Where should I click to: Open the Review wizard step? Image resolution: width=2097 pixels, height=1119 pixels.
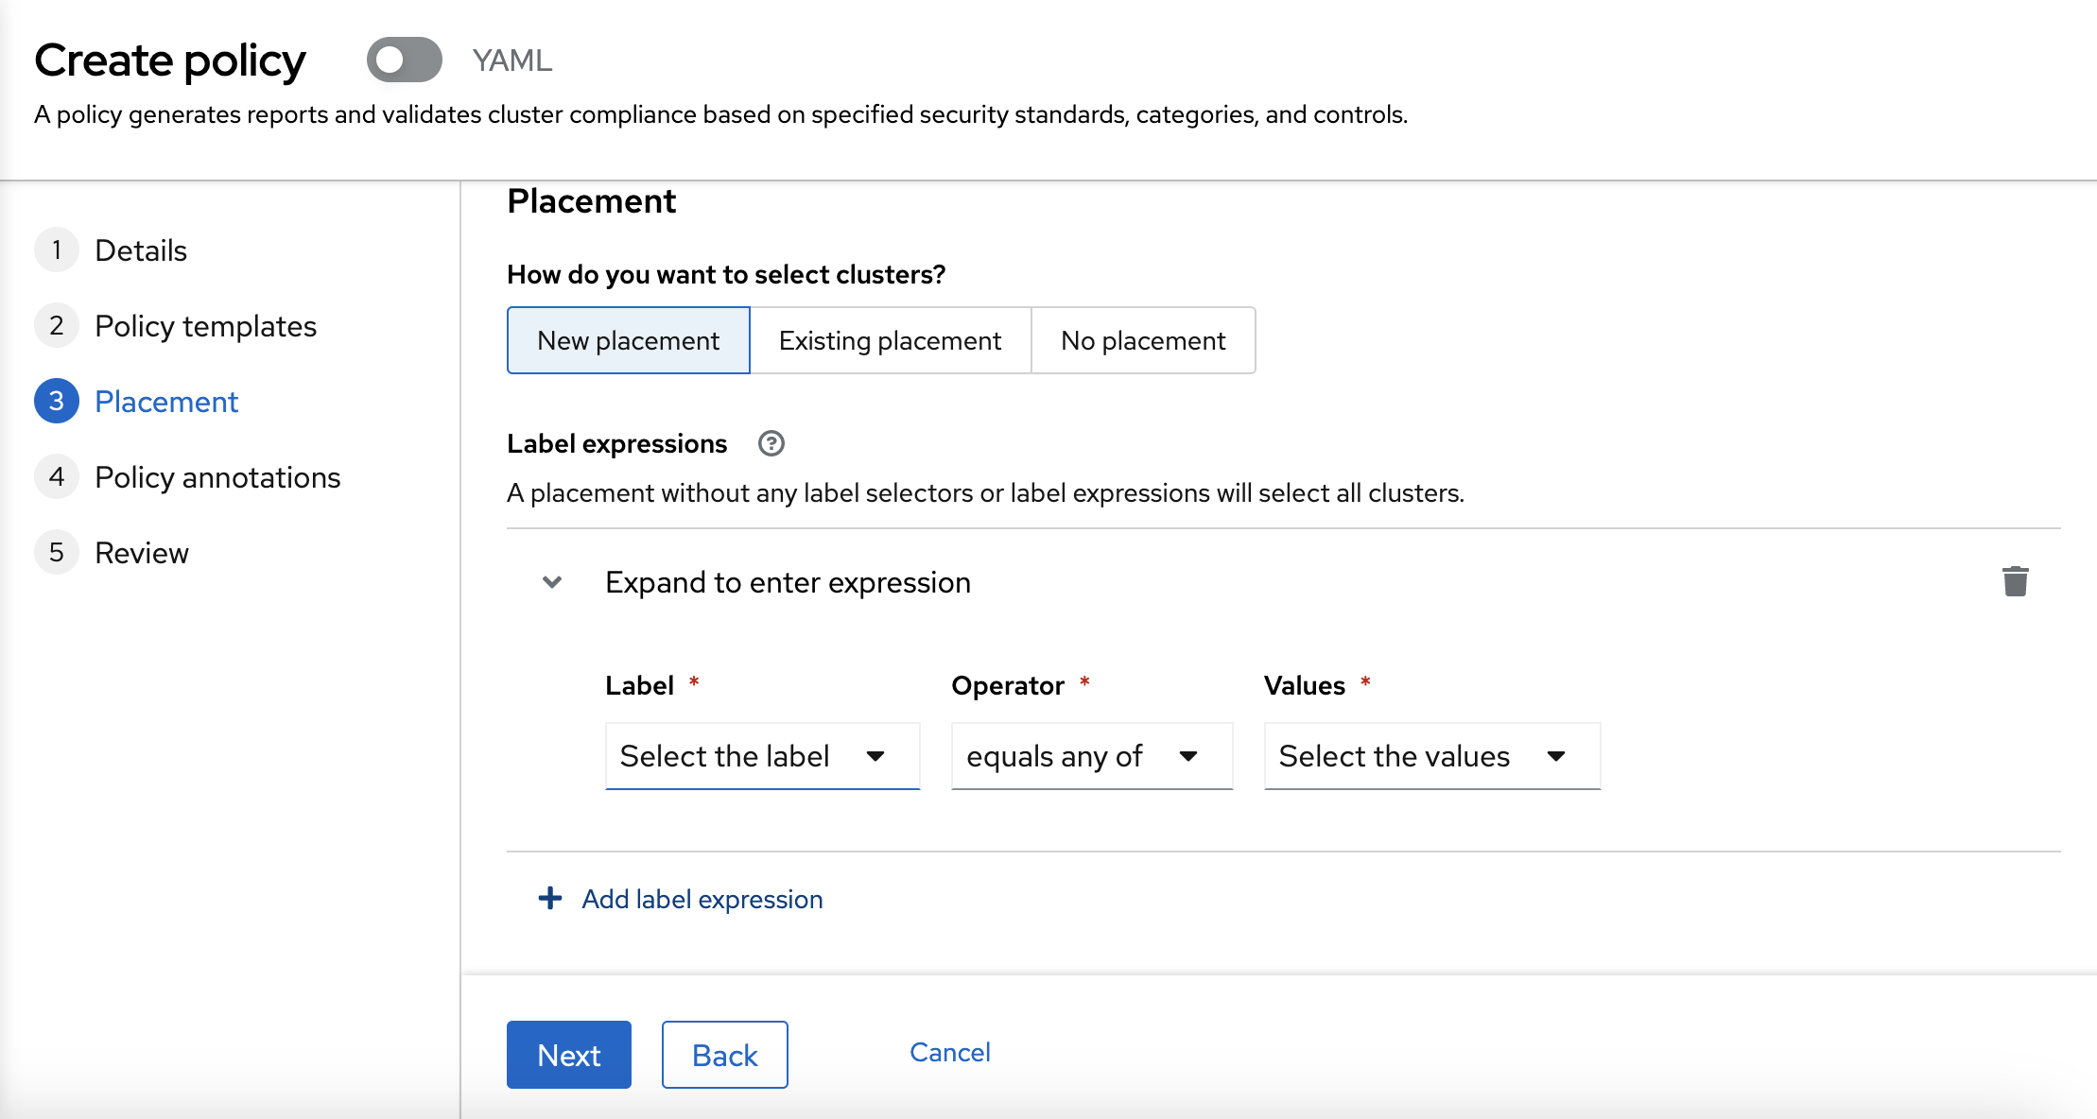point(142,553)
